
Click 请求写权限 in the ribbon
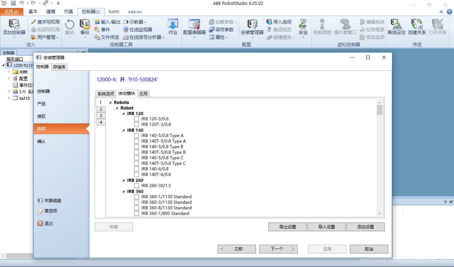coord(45,22)
